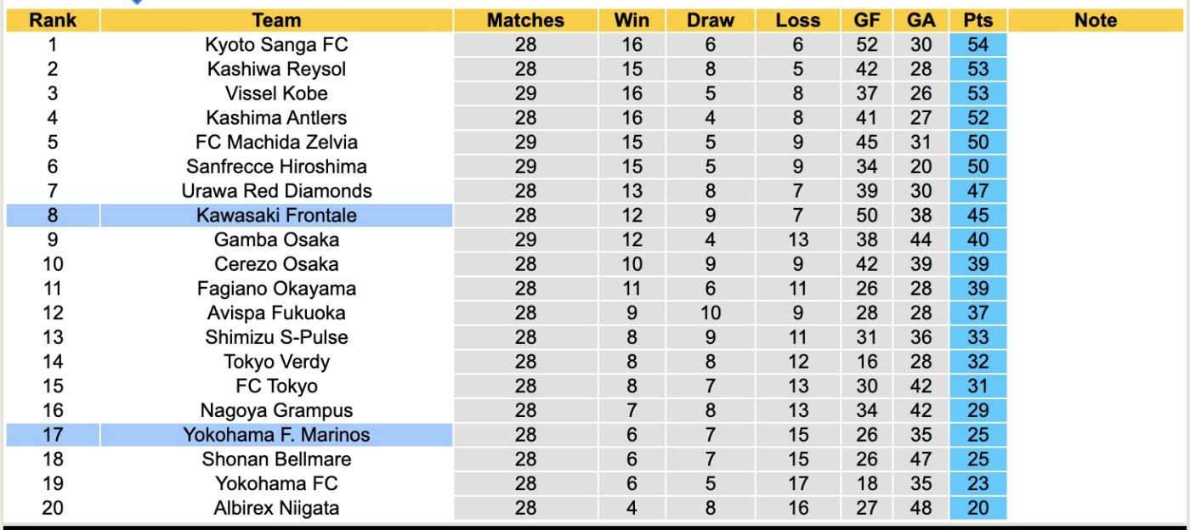Select the Yokohama F. Marinos highlighted row

click(507, 435)
